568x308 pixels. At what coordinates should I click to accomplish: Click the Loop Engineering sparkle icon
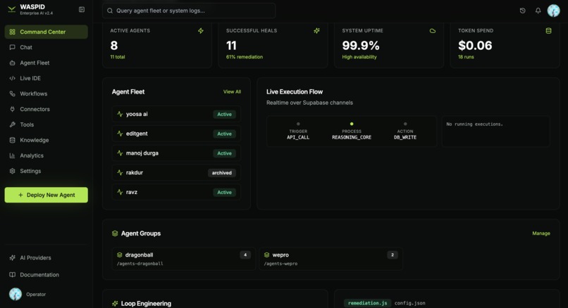pyautogui.click(x=115, y=303)
